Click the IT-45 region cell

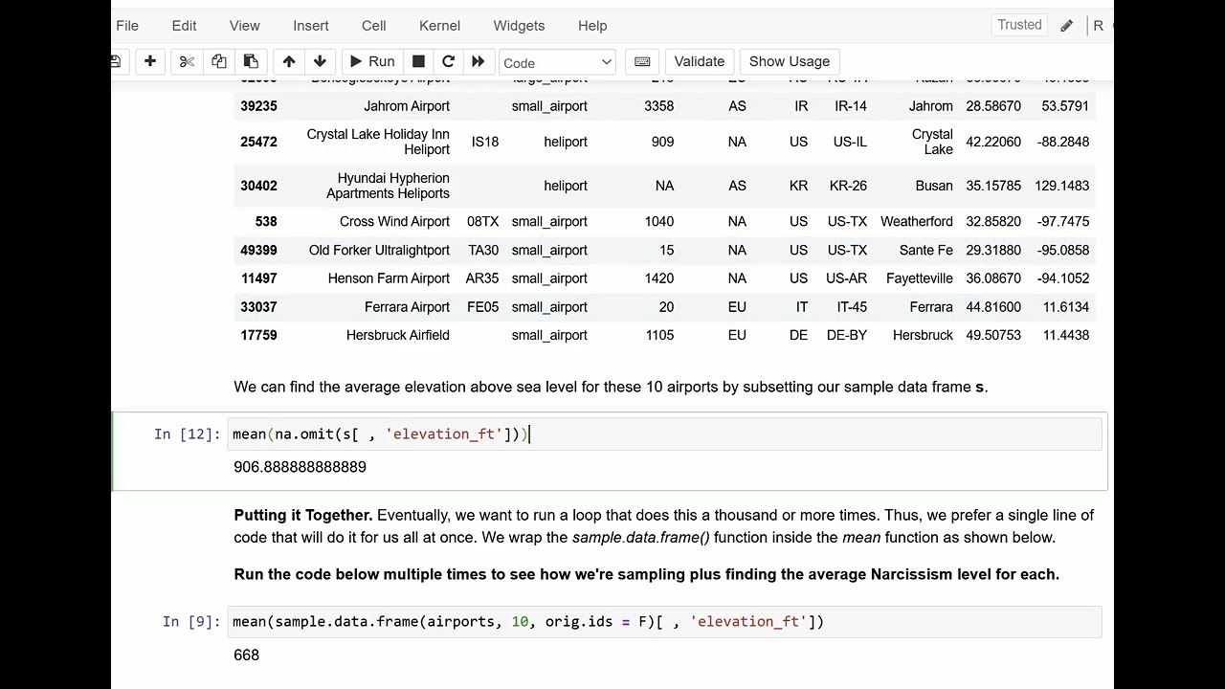tap(852, 307)
